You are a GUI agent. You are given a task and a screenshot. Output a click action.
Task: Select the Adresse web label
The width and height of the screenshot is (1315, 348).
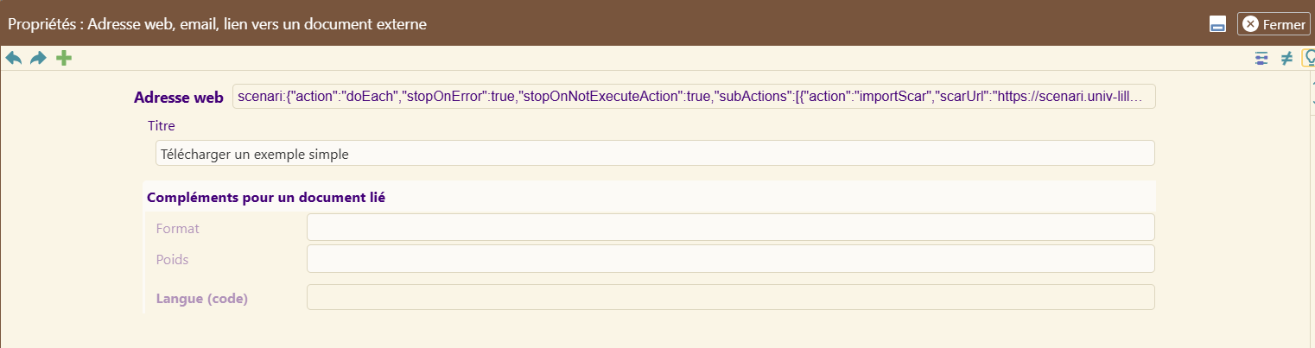pyautogui.click(x=179, y=98)
